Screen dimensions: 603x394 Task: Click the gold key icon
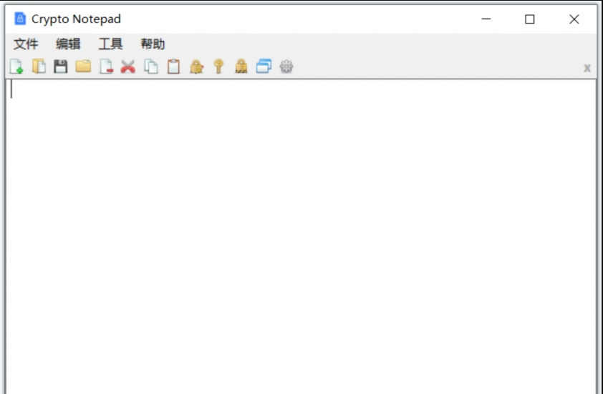[219, 67]
